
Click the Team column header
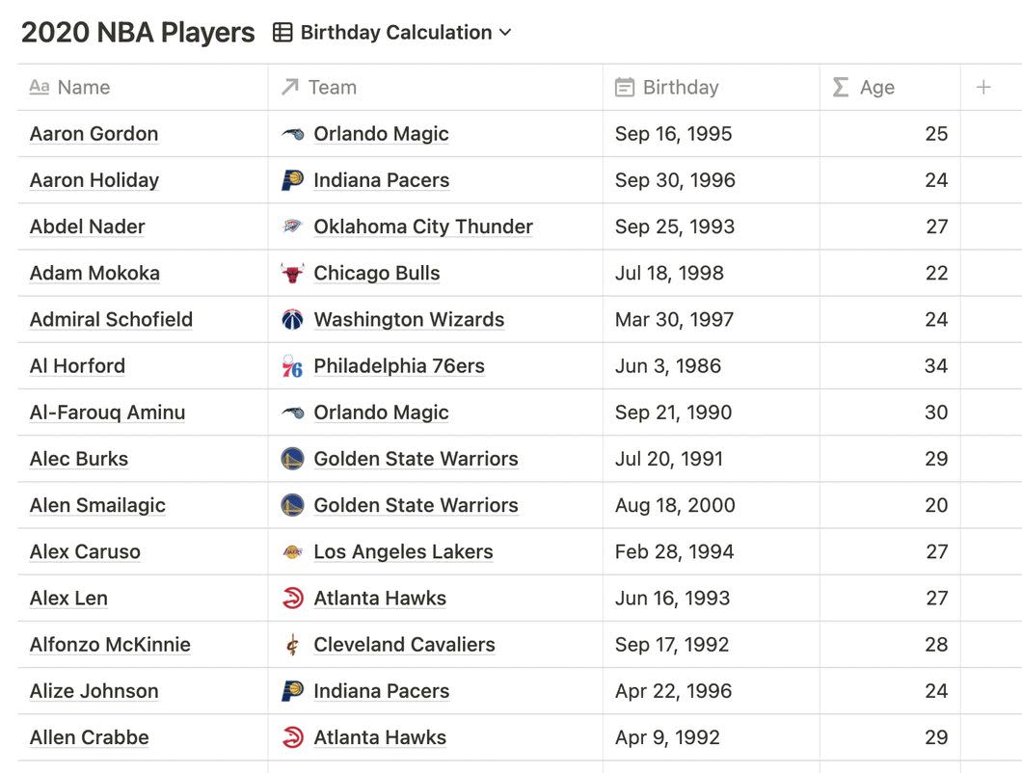pyautogui.click(x=332, y=88)
